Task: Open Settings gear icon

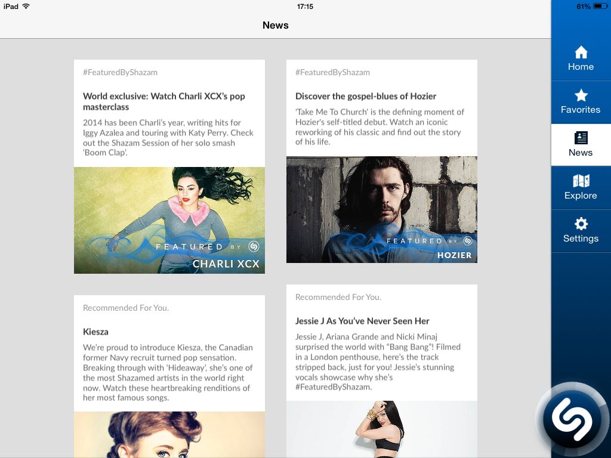Action: pyautogui.click(x=581, y=224)
